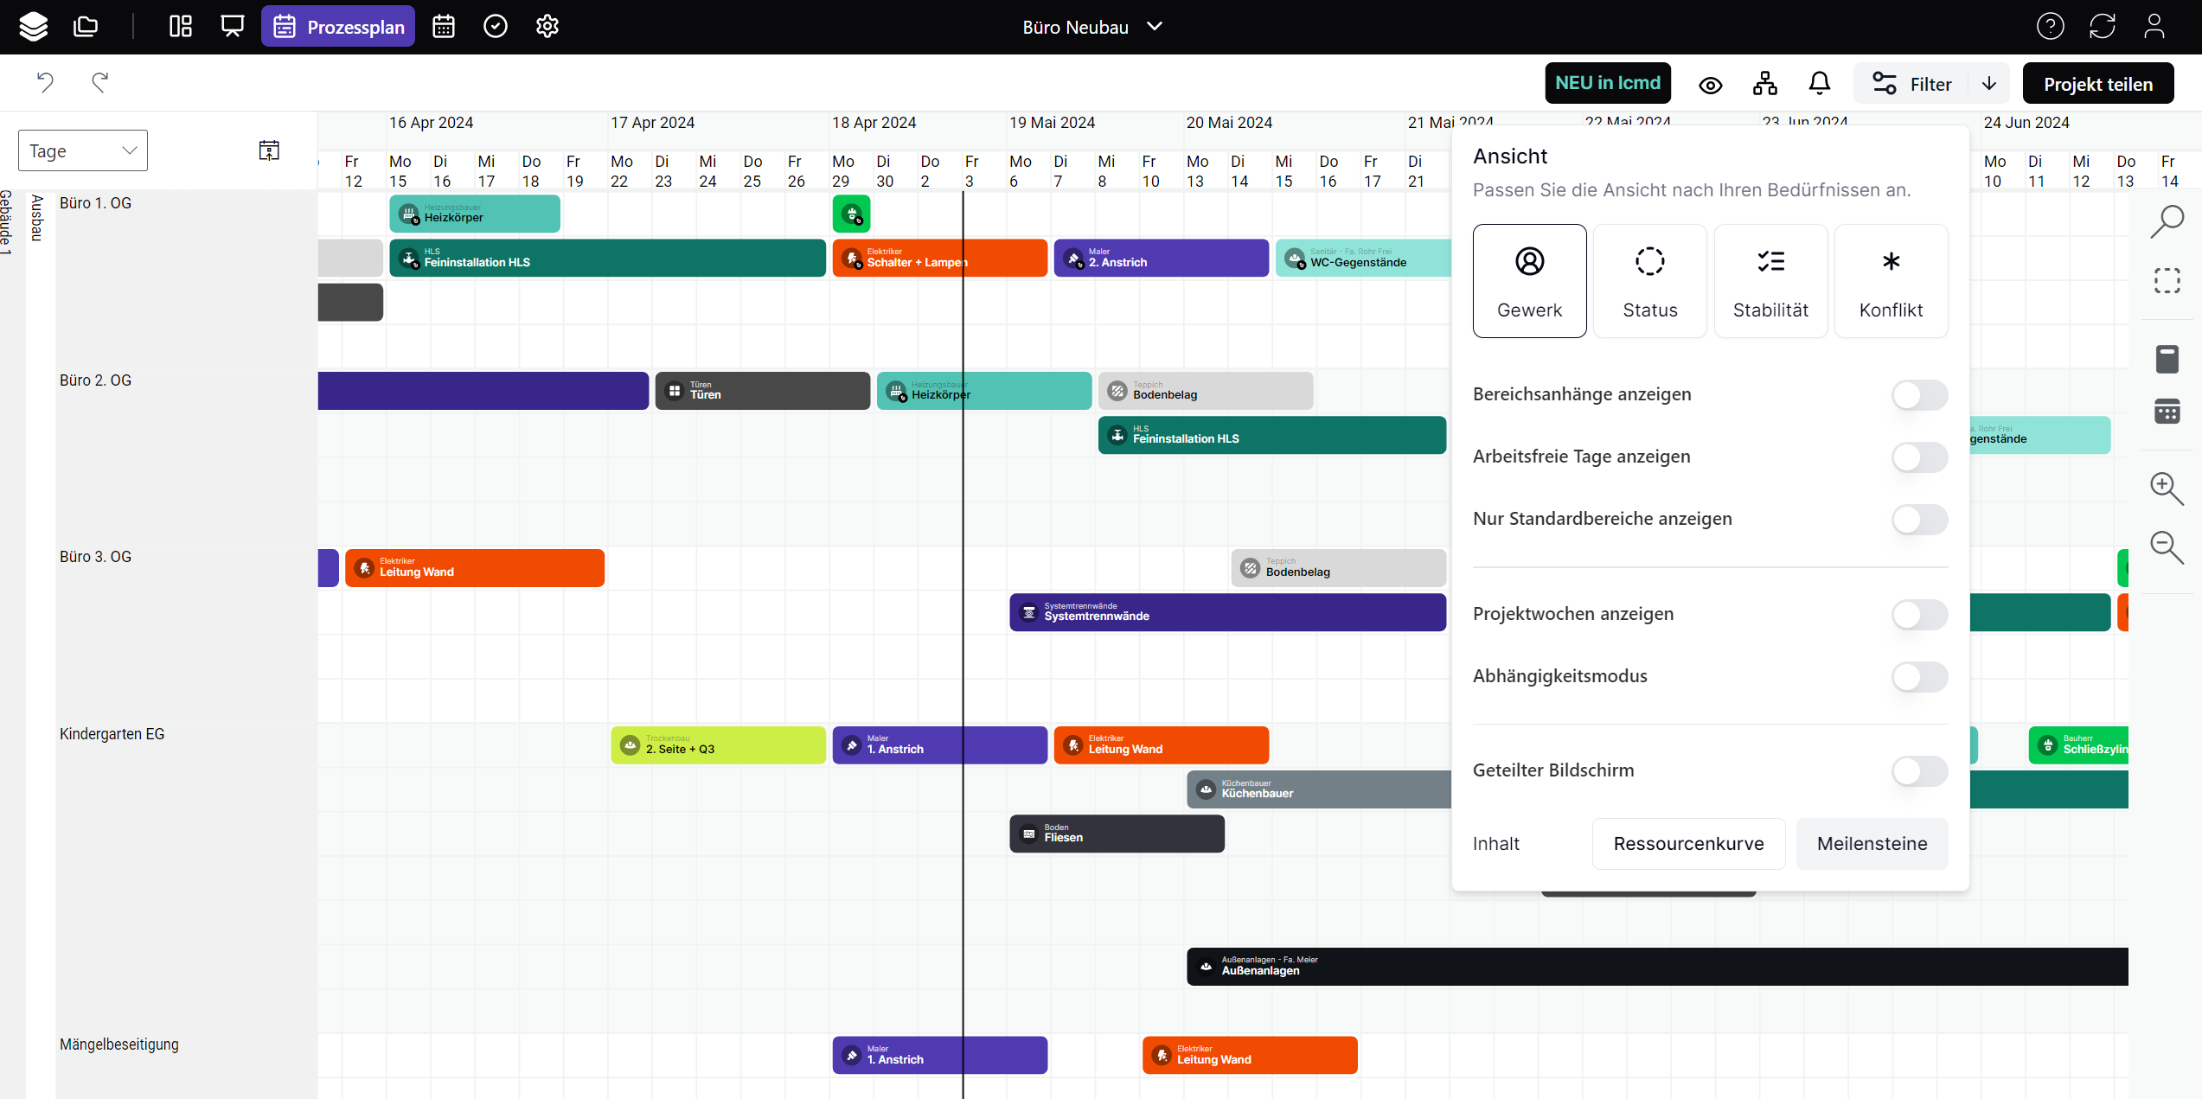Activate the dashed selection box tool
Viewport: 2202px width, 1099px height.
pyautogui.click(x=2167, y=281)
